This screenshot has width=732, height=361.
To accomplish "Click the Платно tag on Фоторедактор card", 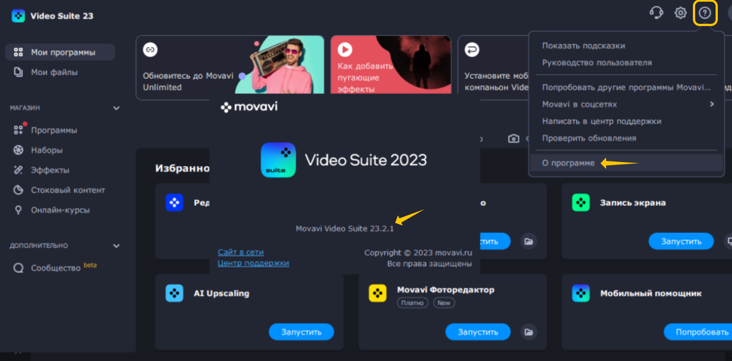I will (412, 303).
